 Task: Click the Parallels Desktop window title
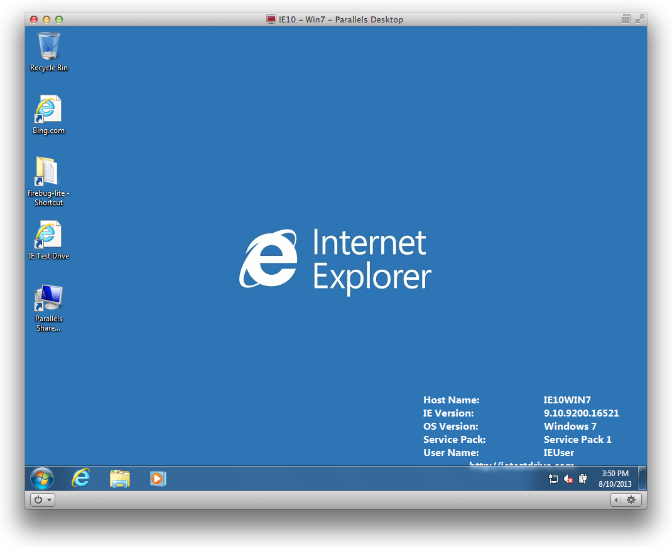tap(341, 19)
